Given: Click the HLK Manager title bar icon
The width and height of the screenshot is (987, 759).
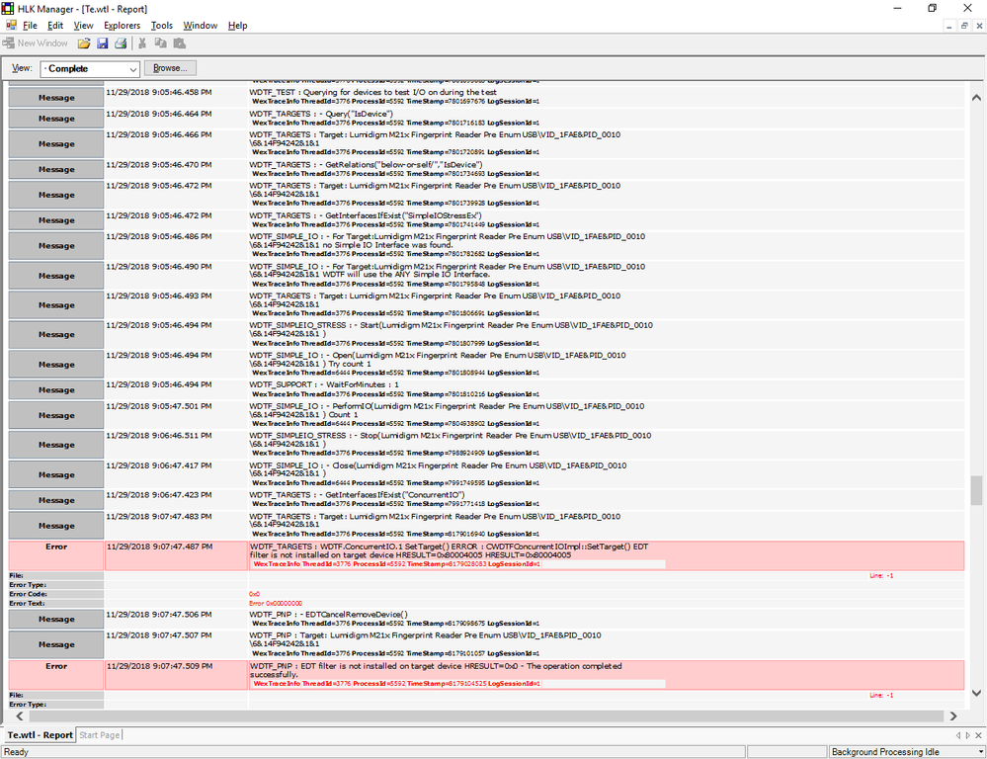Looking at the screenshot, I should click(8, 8).
